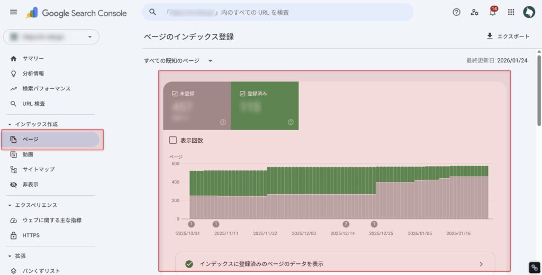Open the property selector dropdown
Image resolution: width=542 pixels, height=275 pixels.
coord(51,37)
